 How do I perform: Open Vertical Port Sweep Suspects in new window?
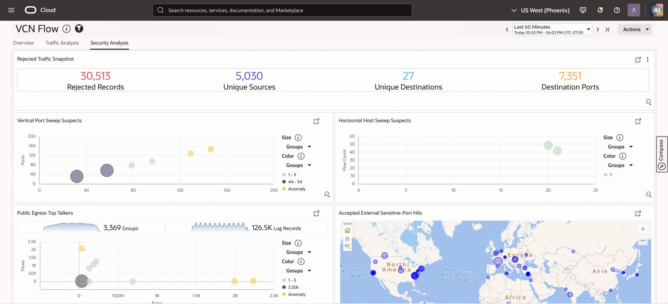[316, 121]
